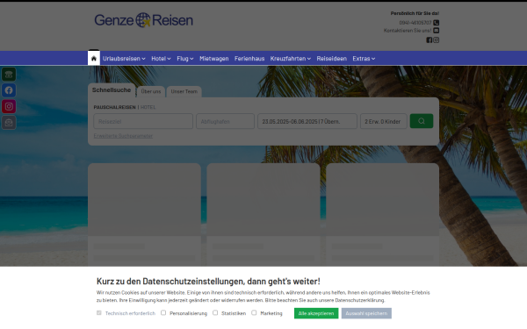Click the envelope icon beside Kontaktieren Sie uns
Viewport: 527px width, 329px height.
tap(436, 30)
